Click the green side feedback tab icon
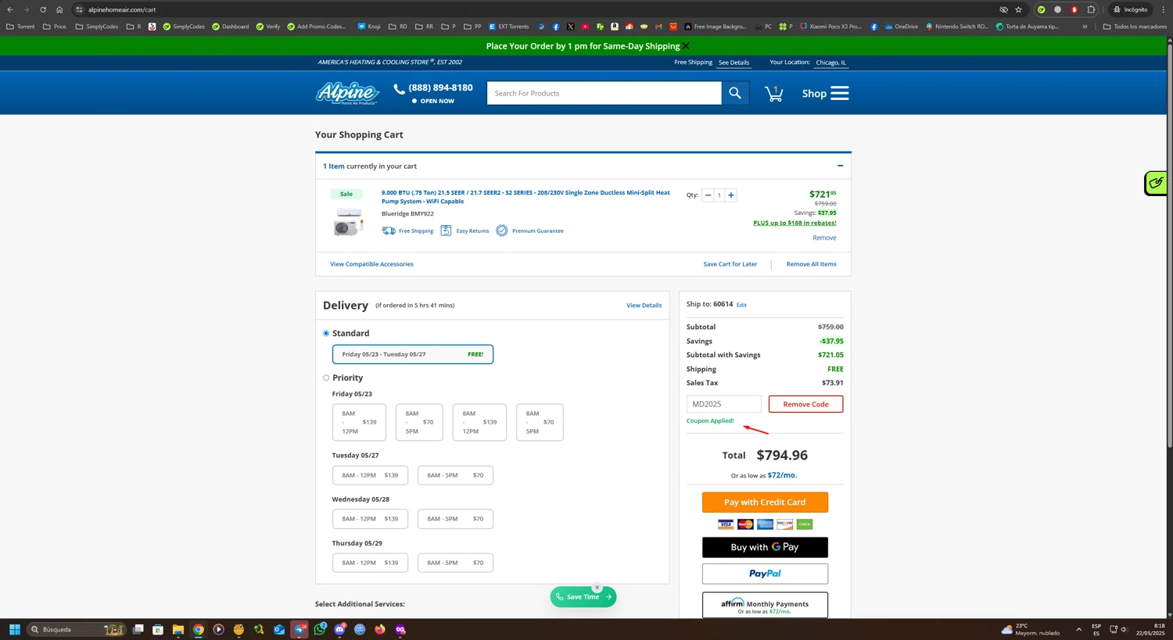This screenshot has width=1173, height=640. 1156,183
